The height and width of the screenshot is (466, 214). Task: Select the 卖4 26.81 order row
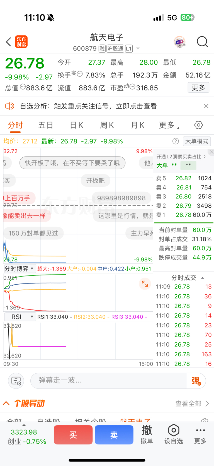click(184, 187)
